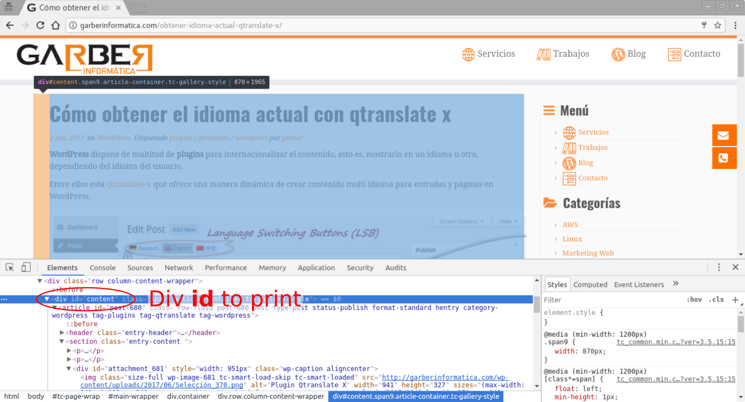This screenshot has width=745, height=402.
Task: Select the Cómo obtener browser tab
Action: click(76, 8)
